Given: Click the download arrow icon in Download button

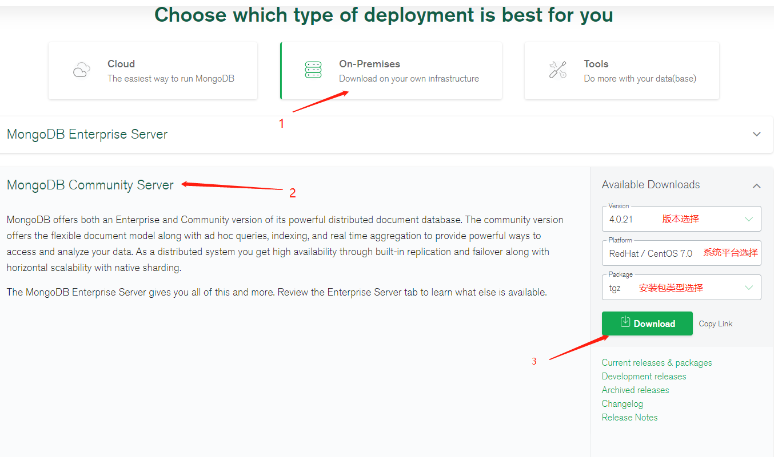Looking at the screenshot, I should [x=625, y=321].
